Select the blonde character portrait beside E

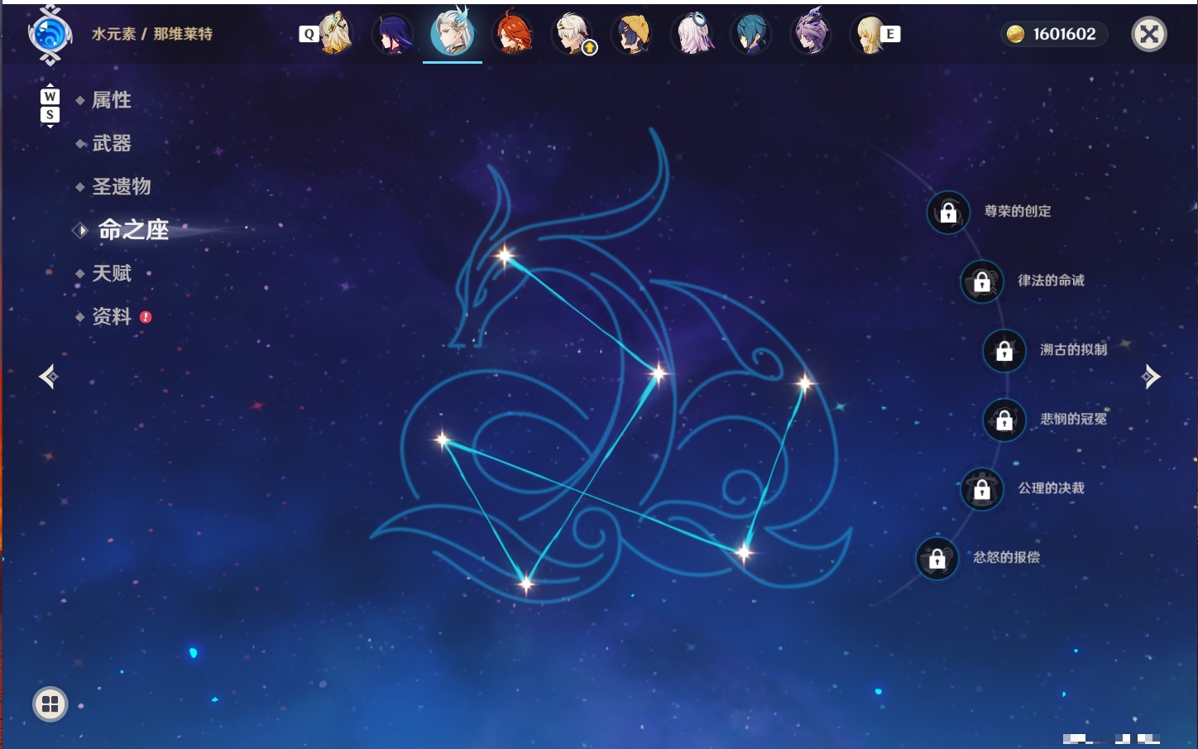(869, 34)
